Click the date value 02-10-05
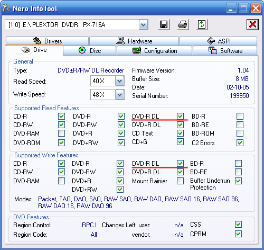The height and width of the screenshot is (250, 264). (238, 87)
